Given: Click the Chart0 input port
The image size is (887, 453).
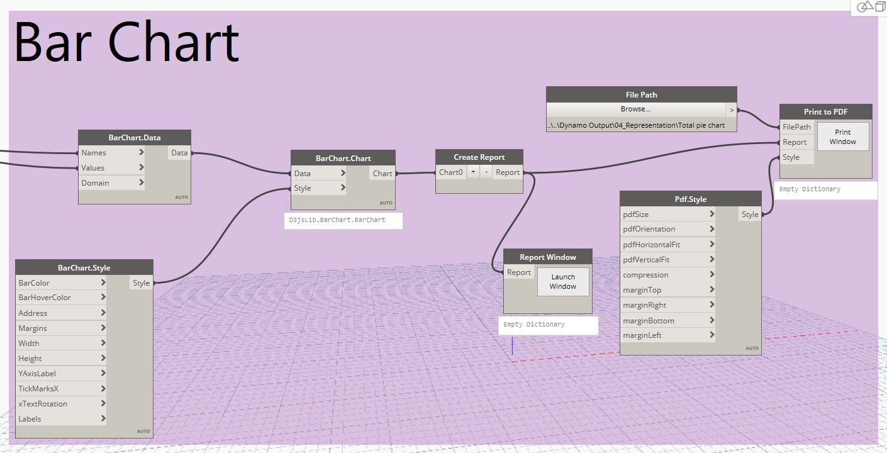Looking at the screenshot, I should click(451, 172).
